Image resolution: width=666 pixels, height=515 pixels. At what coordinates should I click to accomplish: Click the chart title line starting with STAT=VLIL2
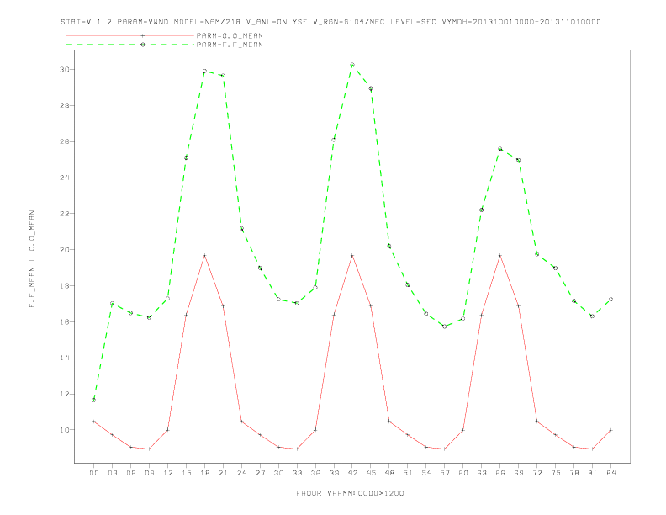(x=330, y=22)
